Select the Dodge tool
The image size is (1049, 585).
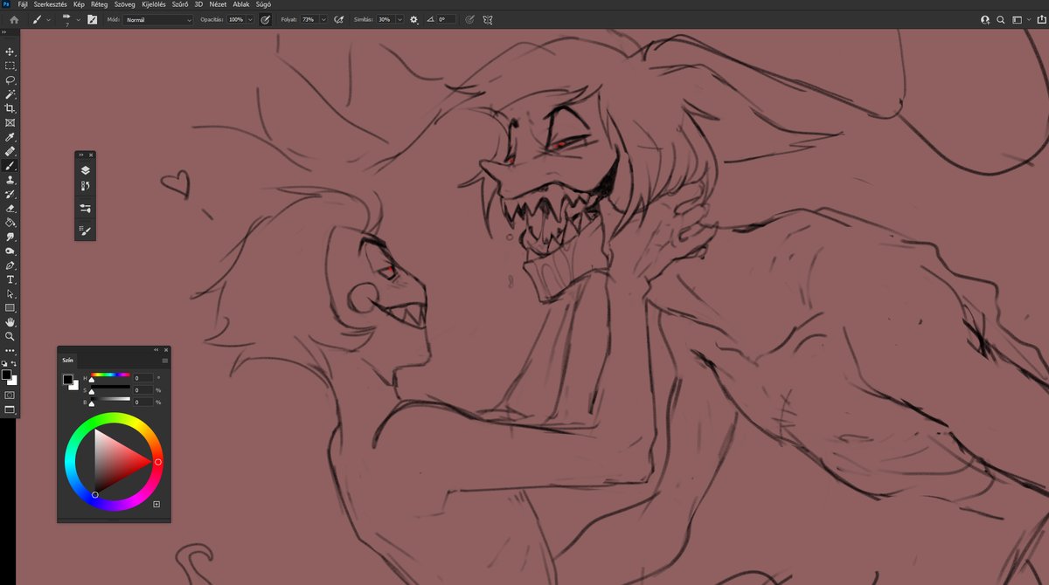10,251
